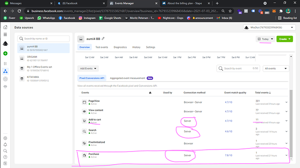The width and height of the screenshot is (300, 168).
Task: Switch to the Settings tab
Action: click(150, 47)
